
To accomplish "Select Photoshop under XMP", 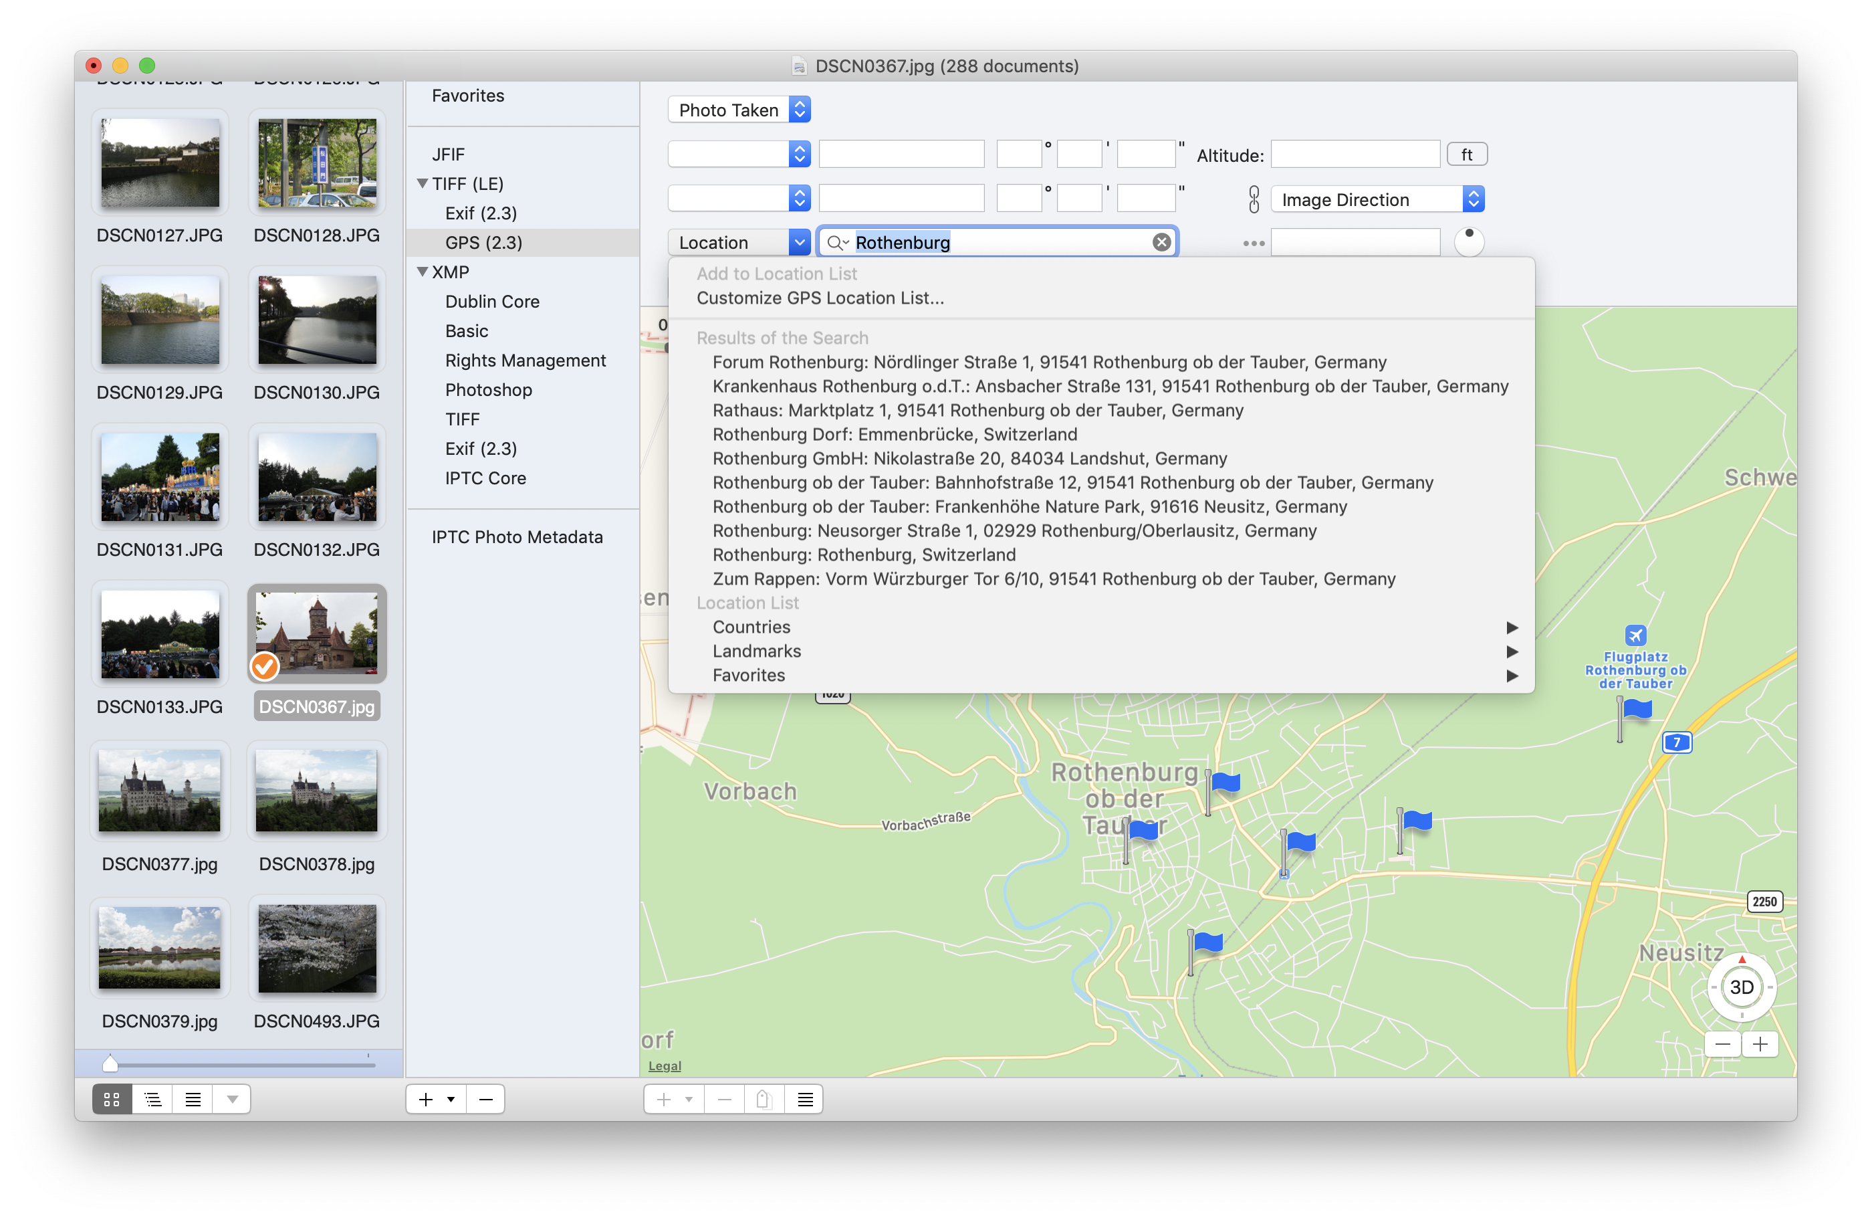I will click(489, 390).
